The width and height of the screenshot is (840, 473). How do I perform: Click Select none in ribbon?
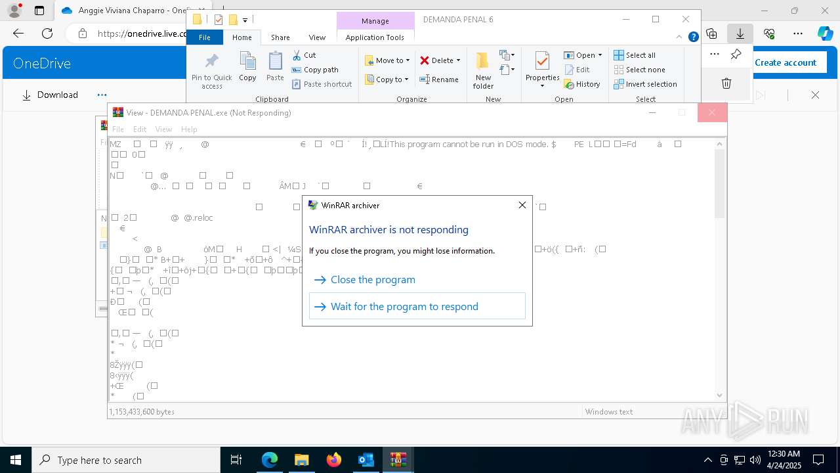[x=639, y=70]
